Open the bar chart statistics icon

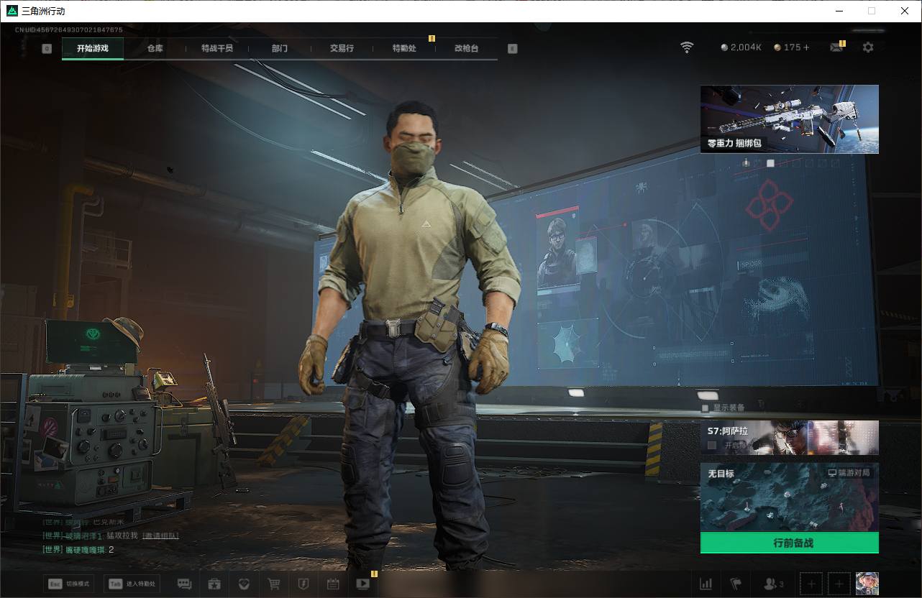click(x=706, y=584)
